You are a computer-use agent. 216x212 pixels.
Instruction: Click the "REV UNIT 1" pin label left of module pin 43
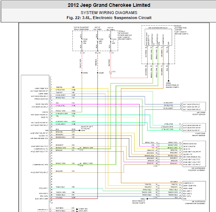click(44, 188)
